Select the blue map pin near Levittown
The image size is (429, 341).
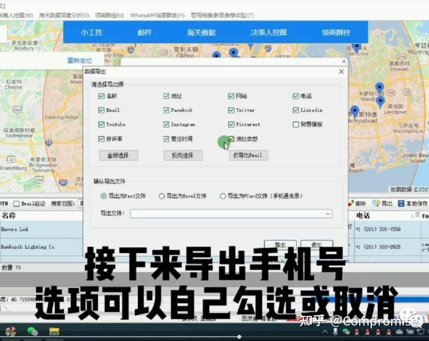[380, 102]
